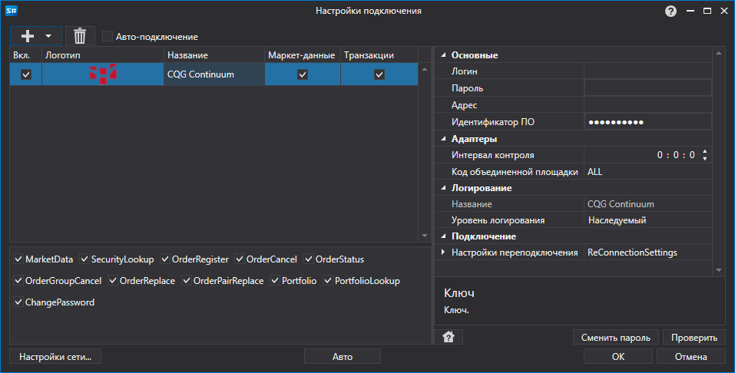The image size is (735, 373).
Task: Open the add connection dropdown arrow
Action: [x=48, y=36]
